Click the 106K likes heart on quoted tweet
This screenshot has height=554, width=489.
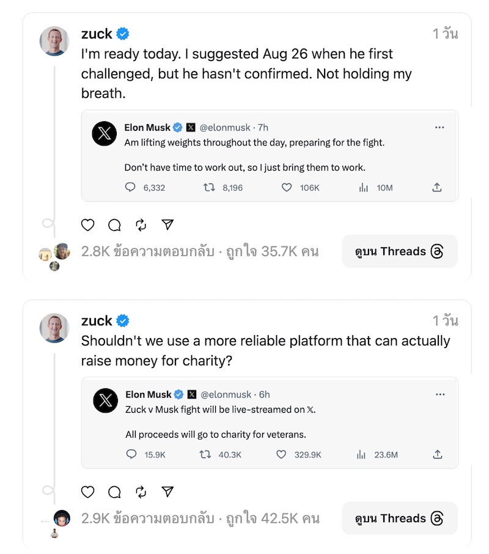[x=286, y=188]
